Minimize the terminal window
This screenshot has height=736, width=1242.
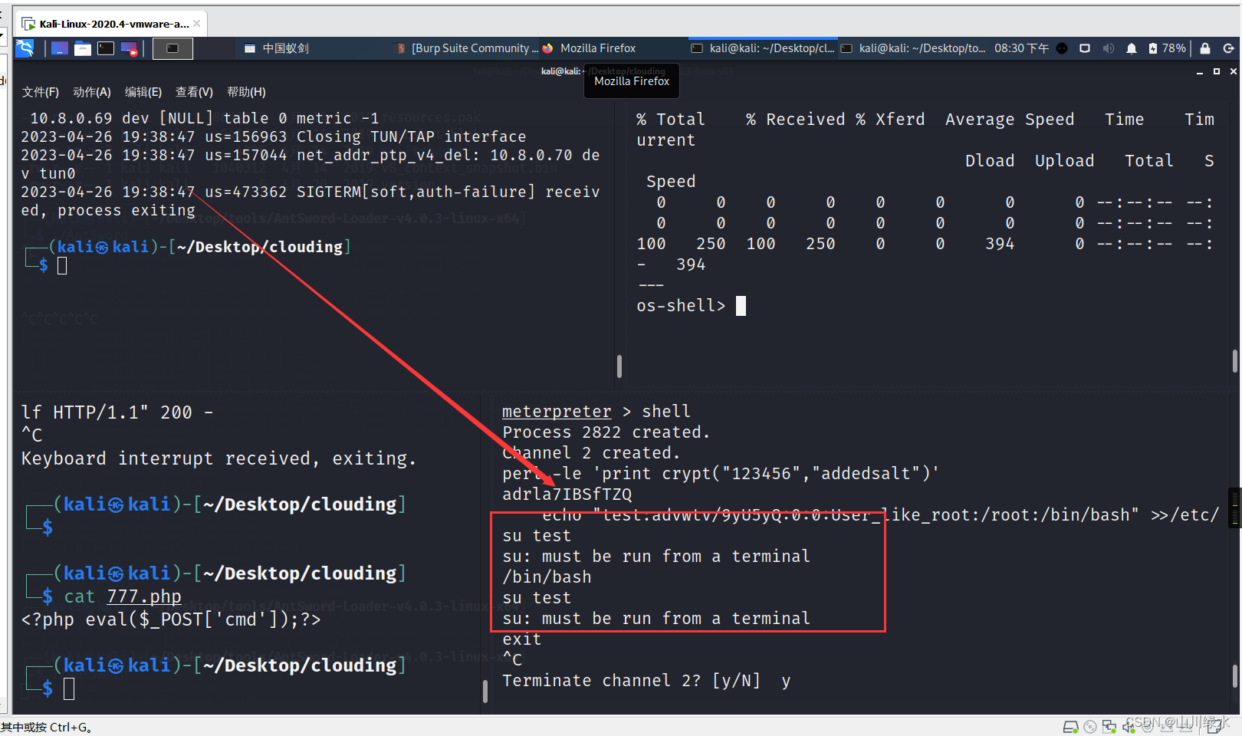tap(1200, 71)
